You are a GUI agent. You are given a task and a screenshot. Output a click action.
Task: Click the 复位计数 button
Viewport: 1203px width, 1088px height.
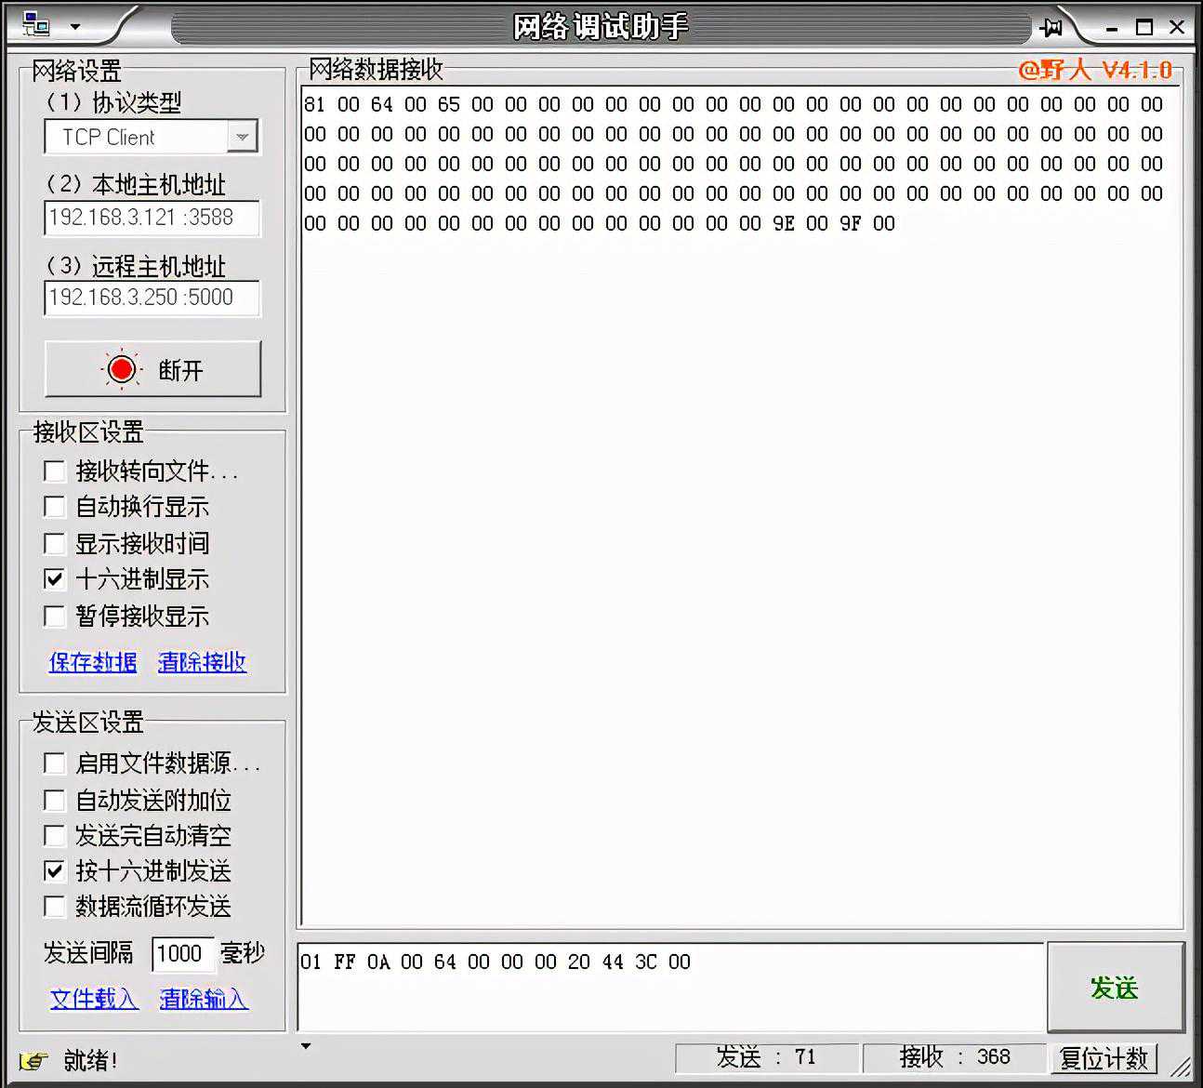pos(1104,1058)
